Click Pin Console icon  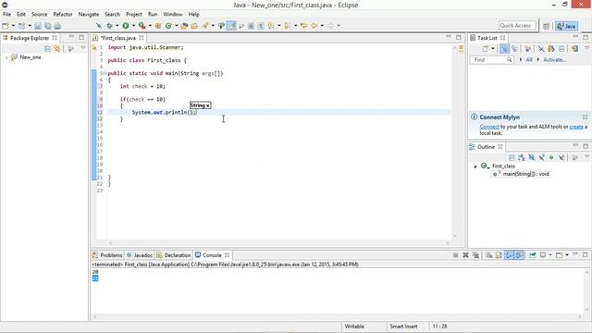coord(533,255)
